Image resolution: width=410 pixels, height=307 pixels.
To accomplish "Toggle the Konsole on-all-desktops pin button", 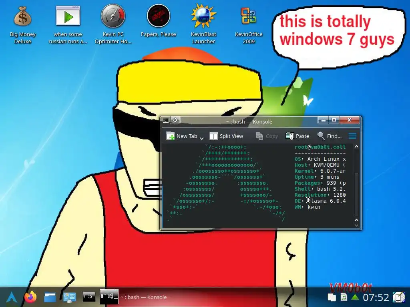I will point(175,120).
